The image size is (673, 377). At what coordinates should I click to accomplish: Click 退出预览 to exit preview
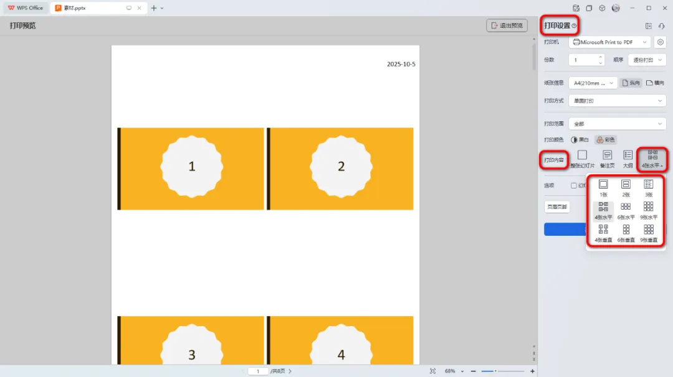[x=507, y=26]
